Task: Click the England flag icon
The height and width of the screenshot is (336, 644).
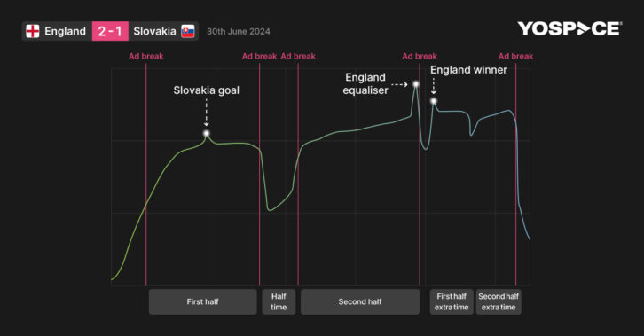Action: (x=33, y=31)
